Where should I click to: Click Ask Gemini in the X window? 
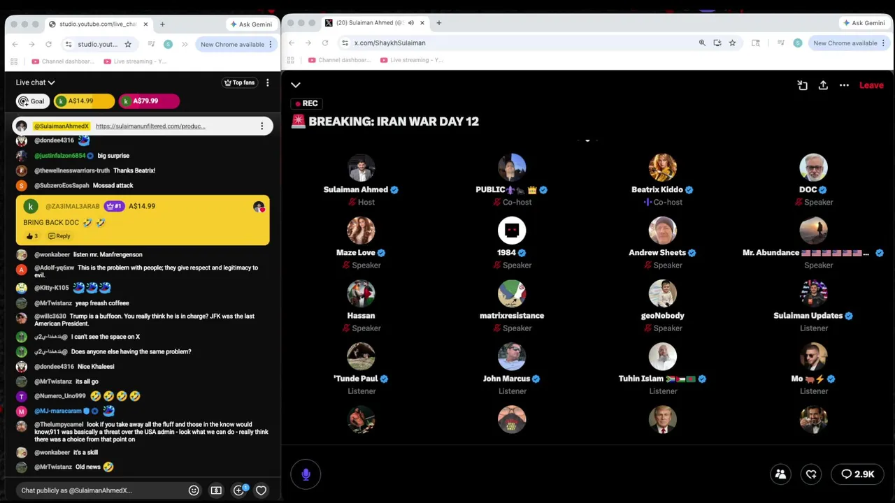(864, 22)
